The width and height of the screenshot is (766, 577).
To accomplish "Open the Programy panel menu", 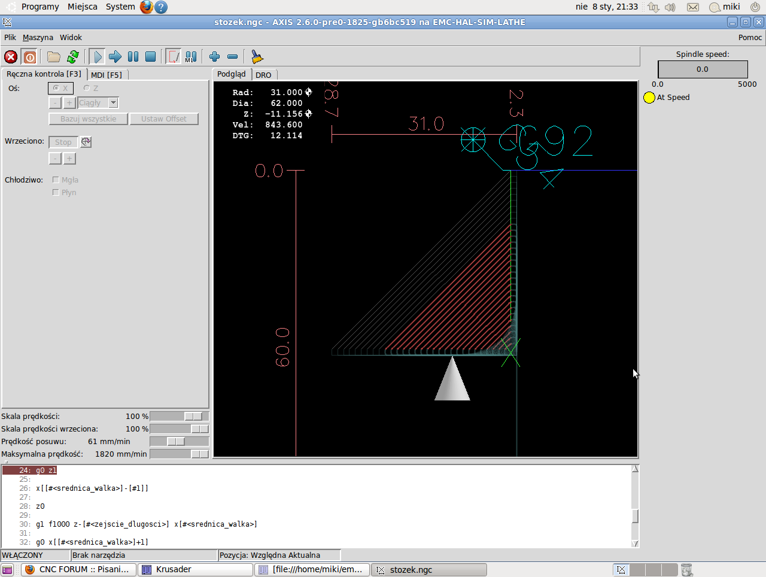I will tap(40, 7).
